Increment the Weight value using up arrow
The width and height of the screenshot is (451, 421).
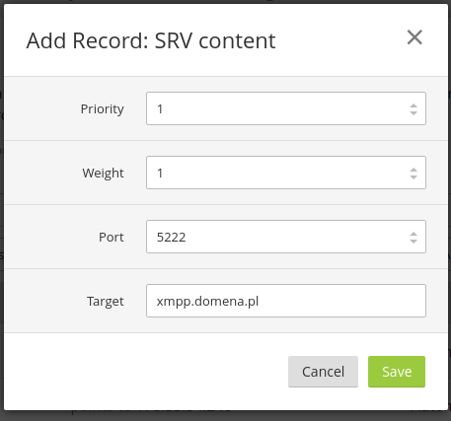(413, 170)
